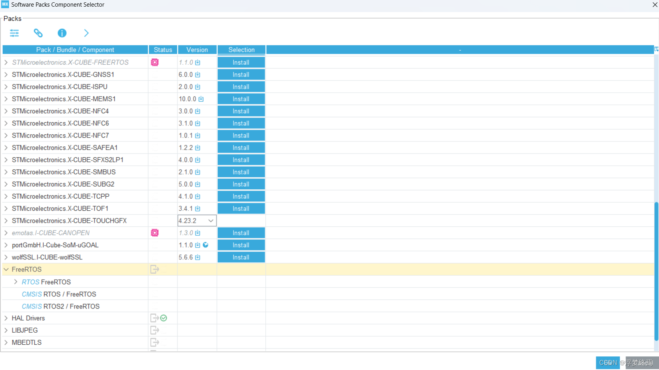Click the Selection column header
659x370 pixels.
pyautogui.click(x=241, y=50)
